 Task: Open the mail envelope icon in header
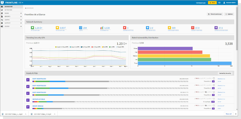pos(220,3)
